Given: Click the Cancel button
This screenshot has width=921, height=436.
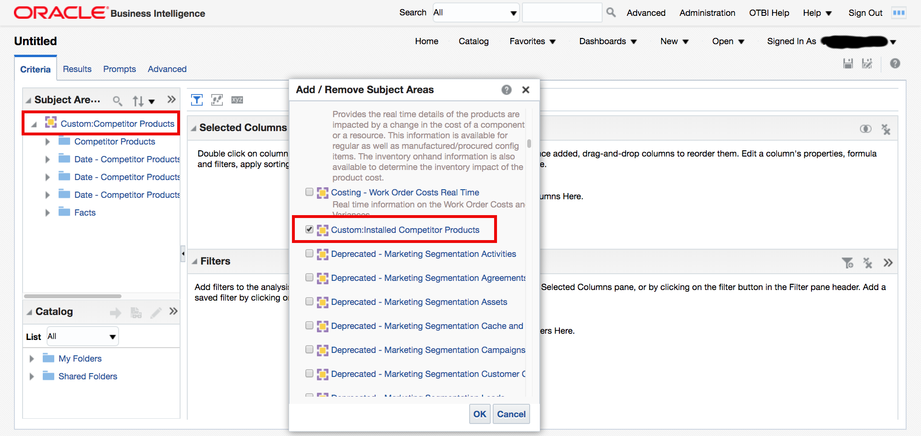Looking at the screenshot, I should tap(511, 414).
